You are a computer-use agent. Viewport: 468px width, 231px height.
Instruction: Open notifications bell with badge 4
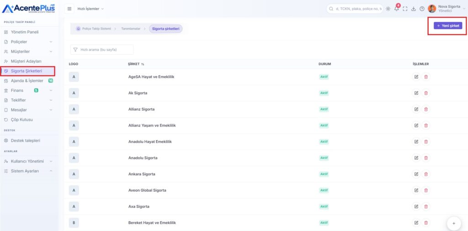click(x=397, y=9)
